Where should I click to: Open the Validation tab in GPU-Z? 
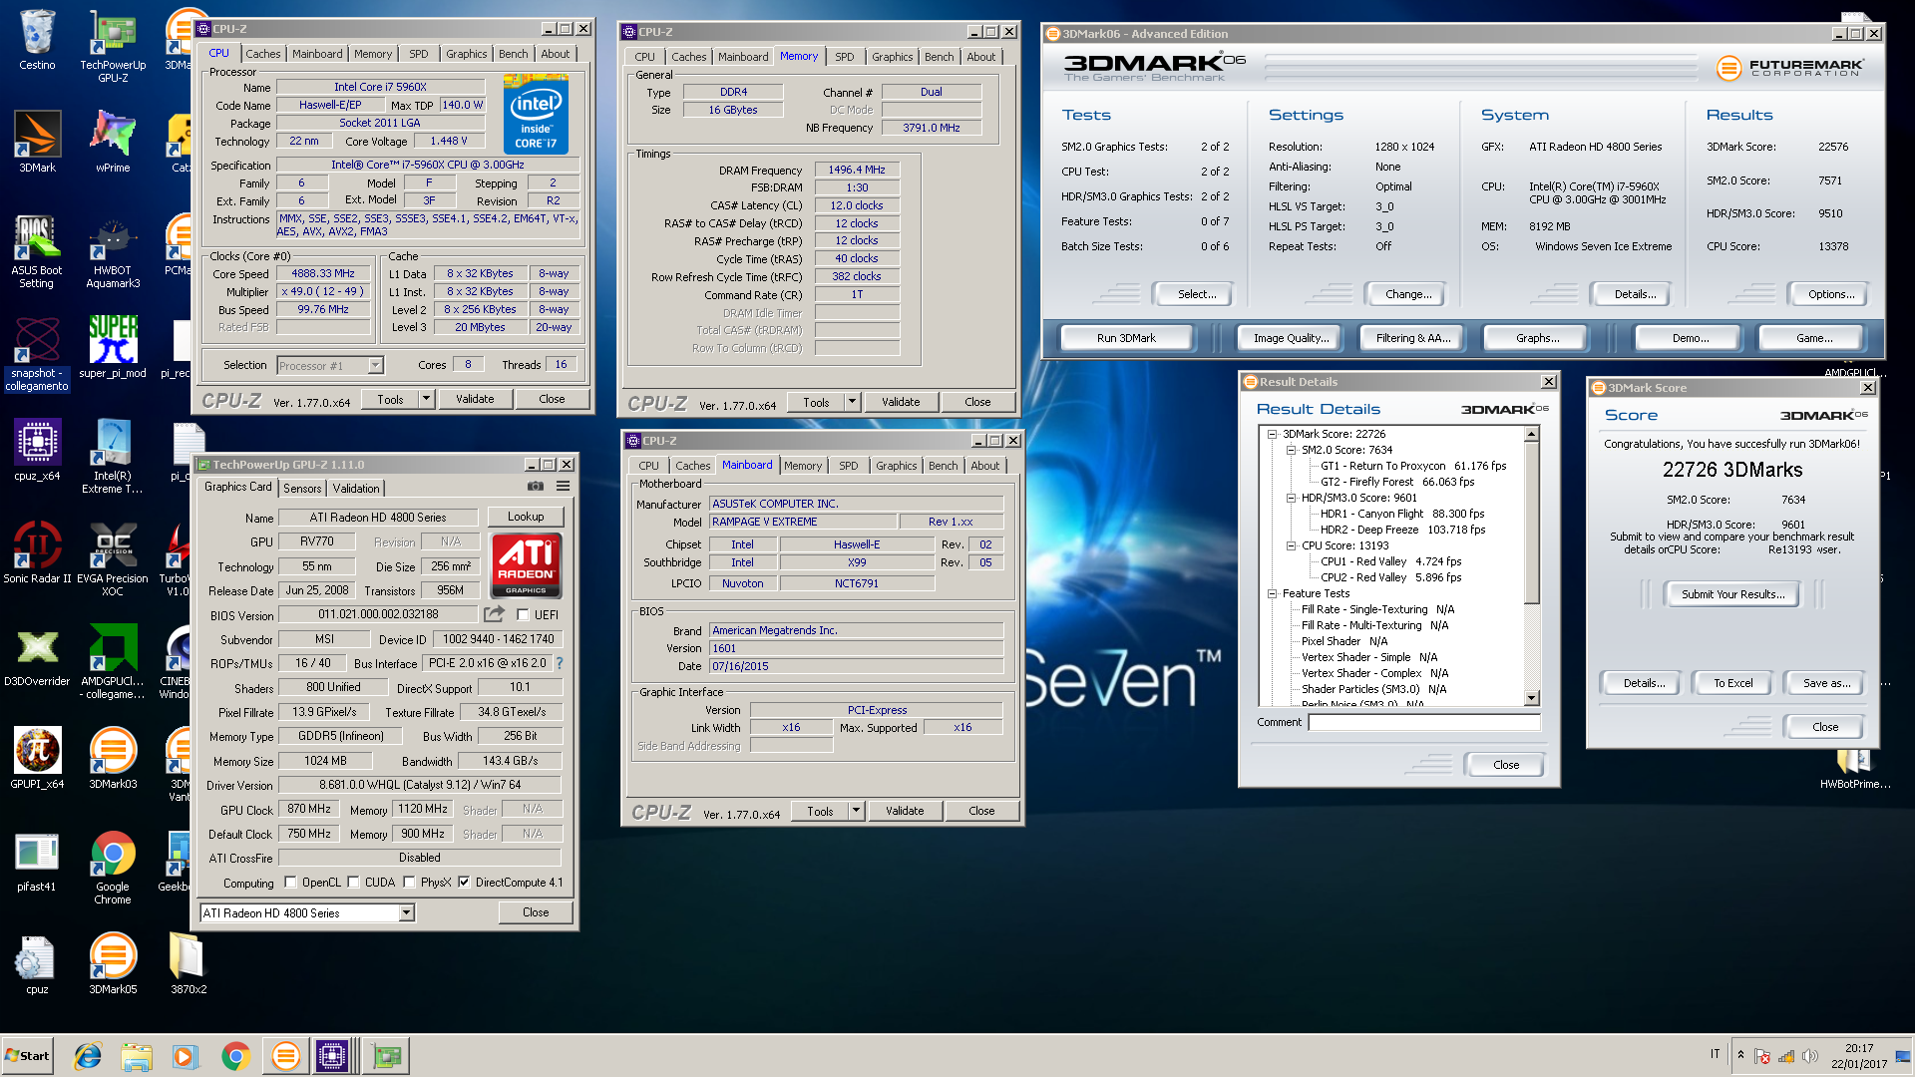click(x=356, y=488)
